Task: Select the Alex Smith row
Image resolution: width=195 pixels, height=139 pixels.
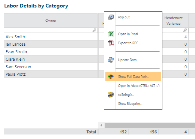Action: [51, 37]
